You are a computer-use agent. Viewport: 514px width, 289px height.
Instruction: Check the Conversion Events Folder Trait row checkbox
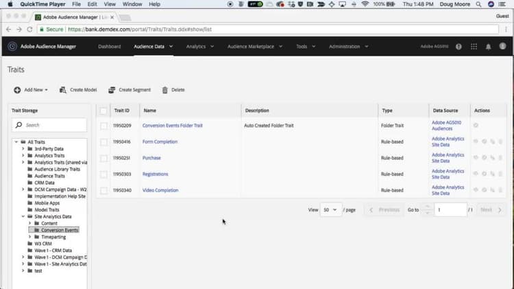(x=103, y=126)
